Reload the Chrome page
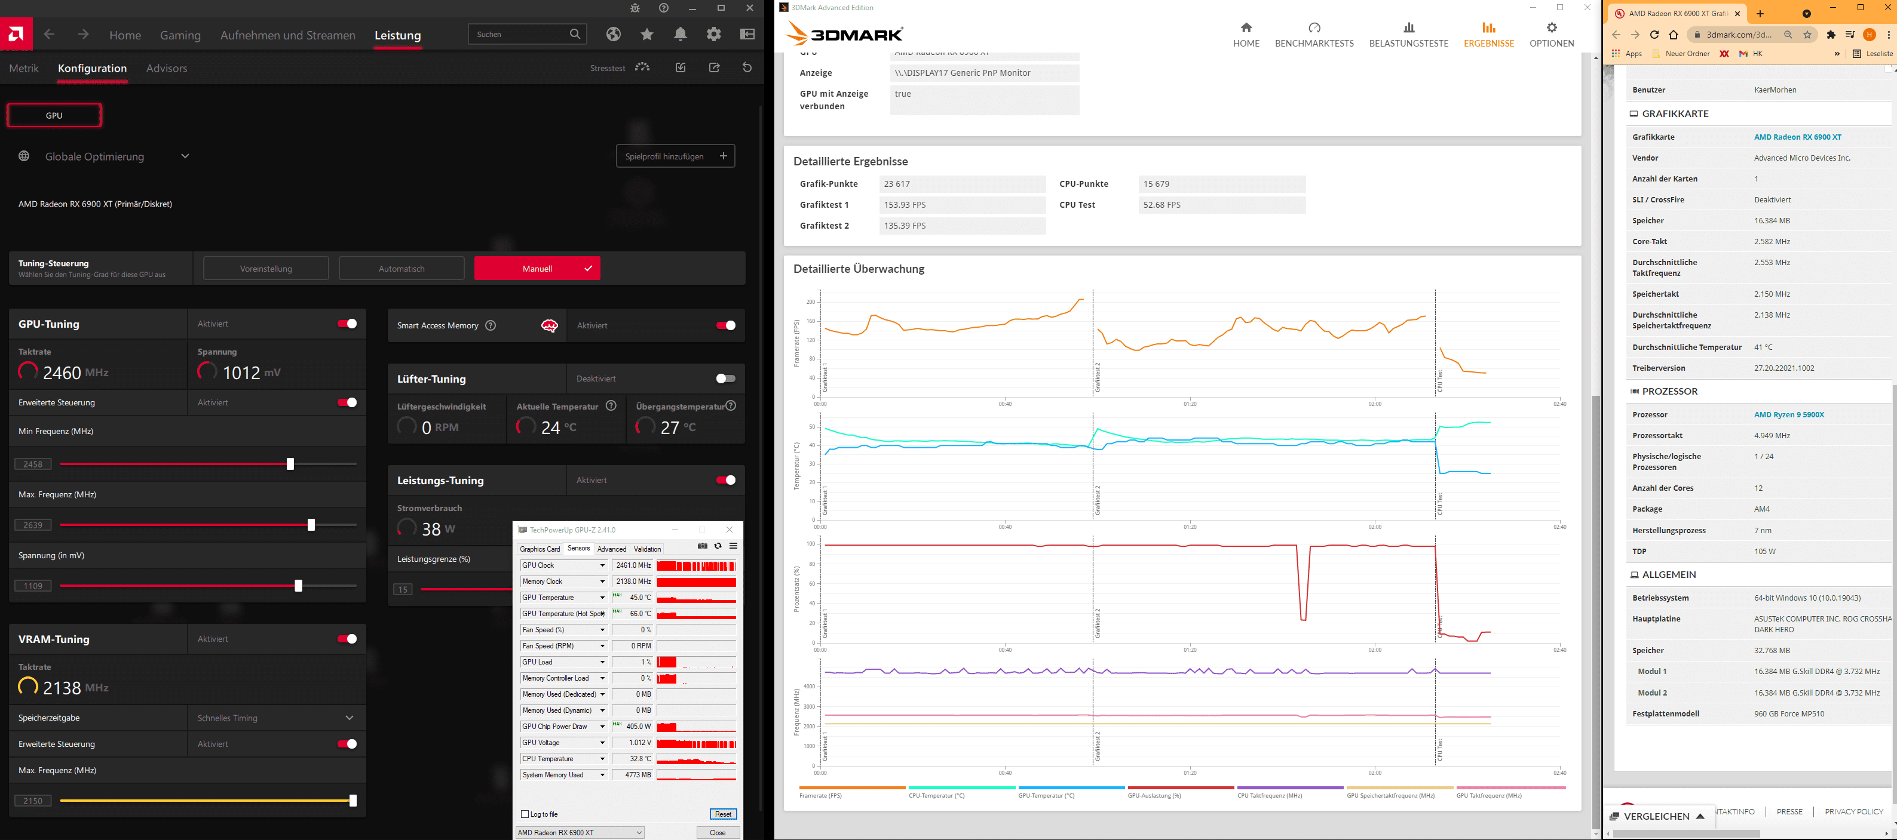1897x840 pixels. (1654, 35)
